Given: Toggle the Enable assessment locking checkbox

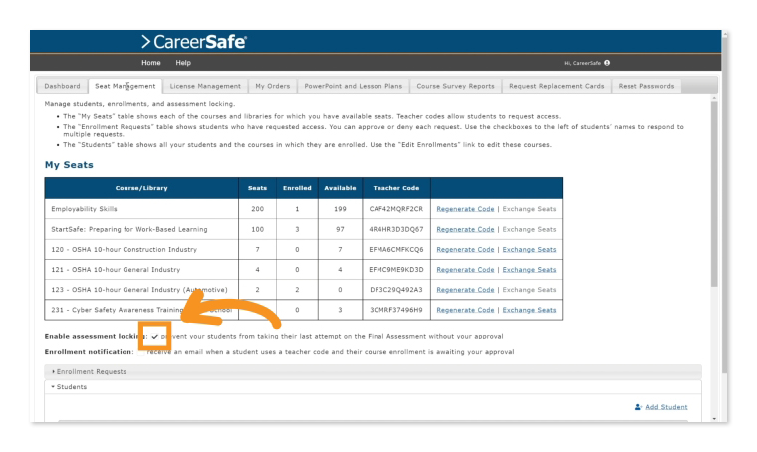Looking at the screenshot, I should [x=155, y=337].
